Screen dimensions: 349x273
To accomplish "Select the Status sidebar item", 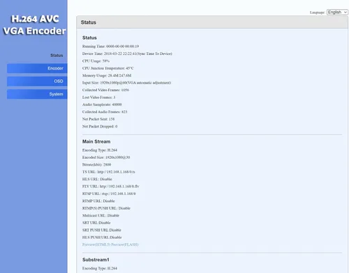I will [57, 55].
